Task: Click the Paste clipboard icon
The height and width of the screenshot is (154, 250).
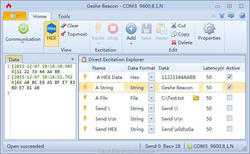Action: tap(162, 28)
